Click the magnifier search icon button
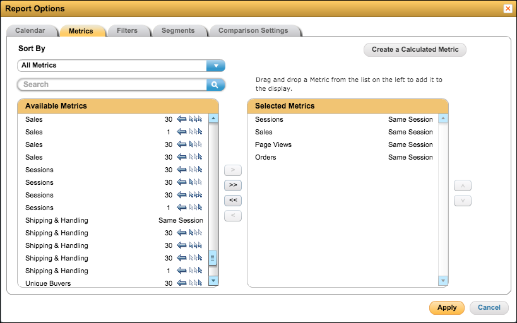This screenshot has height=323, width=517. [215, 85]
